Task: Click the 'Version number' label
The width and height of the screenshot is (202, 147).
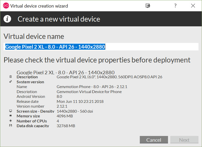Action: 30,106
